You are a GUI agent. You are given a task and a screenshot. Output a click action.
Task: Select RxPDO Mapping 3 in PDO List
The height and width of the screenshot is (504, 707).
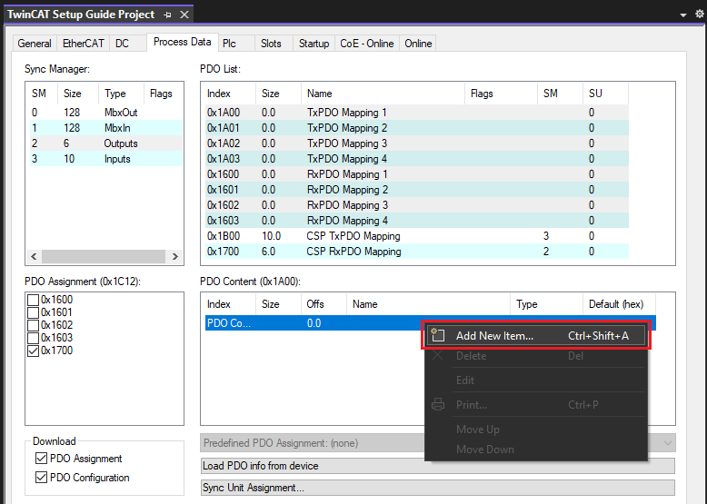click(416, 205)
